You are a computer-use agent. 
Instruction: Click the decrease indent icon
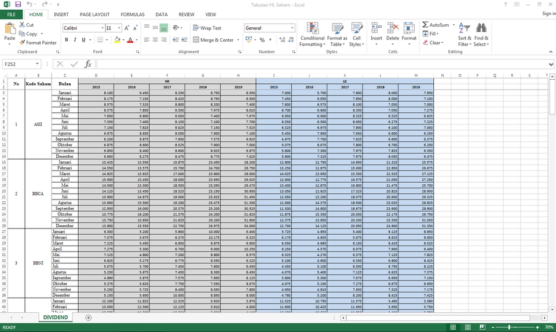175,40
